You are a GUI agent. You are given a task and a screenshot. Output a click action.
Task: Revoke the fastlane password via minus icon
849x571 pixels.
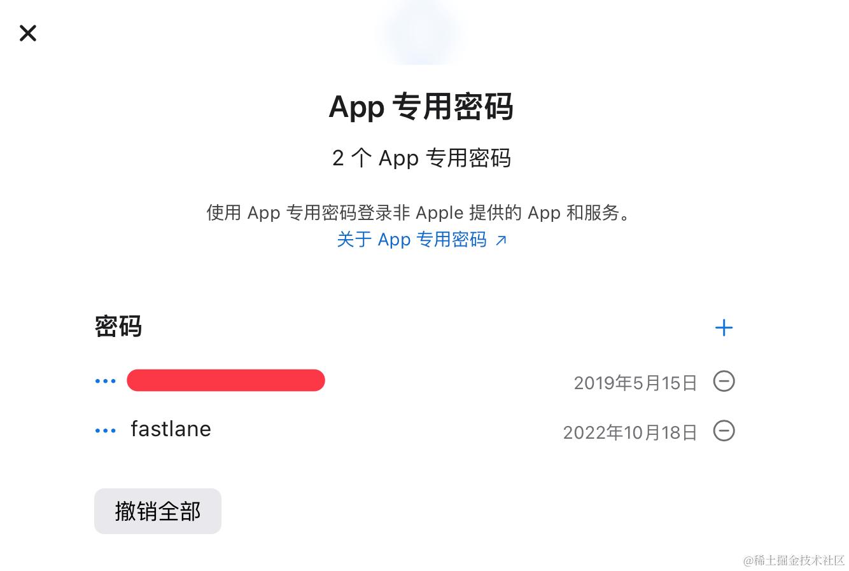(x=724, y=431)
